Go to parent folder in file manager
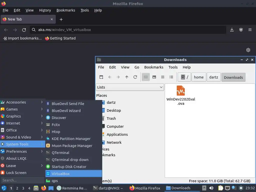The image size is (256, 192). 127,77
